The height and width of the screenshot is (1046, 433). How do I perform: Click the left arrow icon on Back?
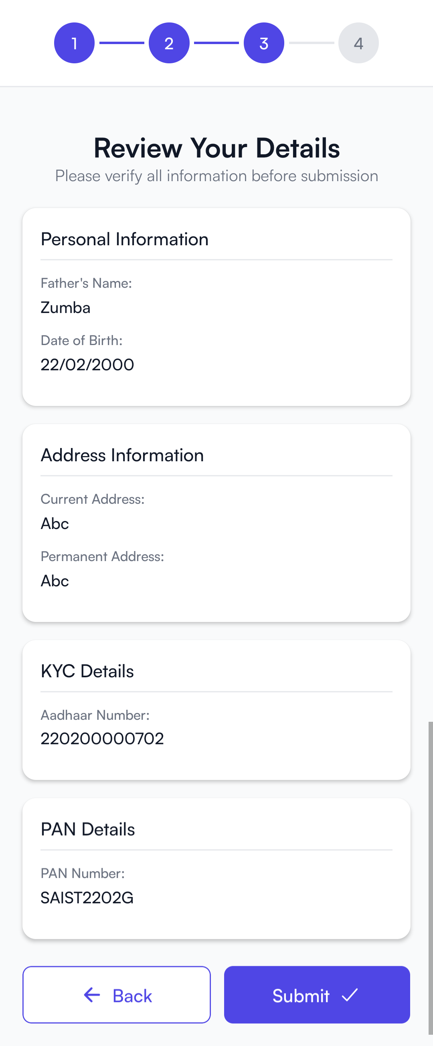coord(92,994)
